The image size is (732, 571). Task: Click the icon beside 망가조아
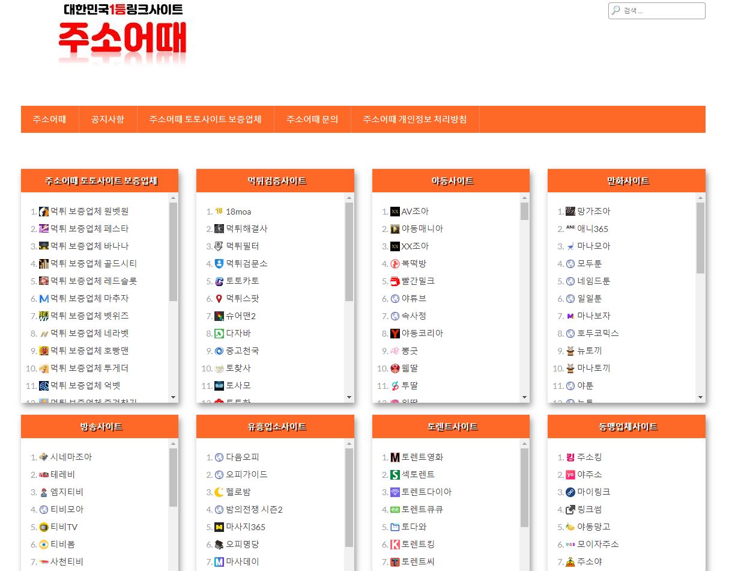570,212
